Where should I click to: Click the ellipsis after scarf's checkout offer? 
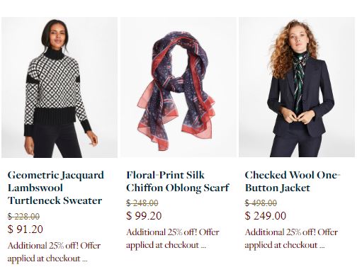coord(203,246)
